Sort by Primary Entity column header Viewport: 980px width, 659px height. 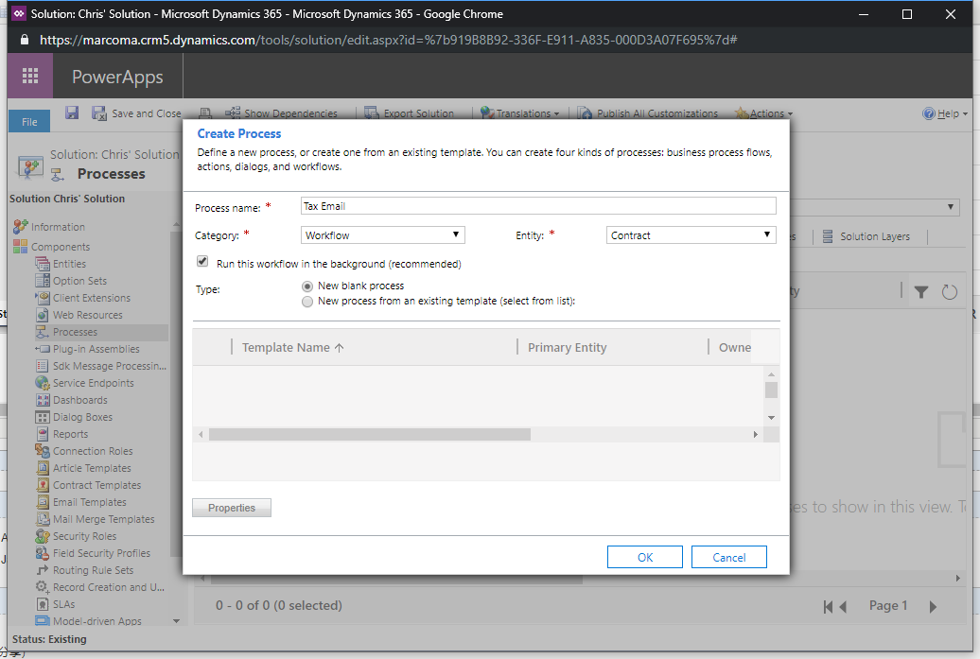pyautogui.click(x=567, y=347)
